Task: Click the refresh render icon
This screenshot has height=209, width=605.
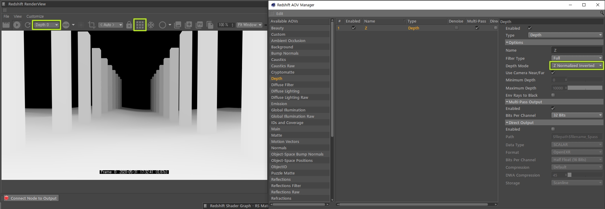Action: click(27, 25)
